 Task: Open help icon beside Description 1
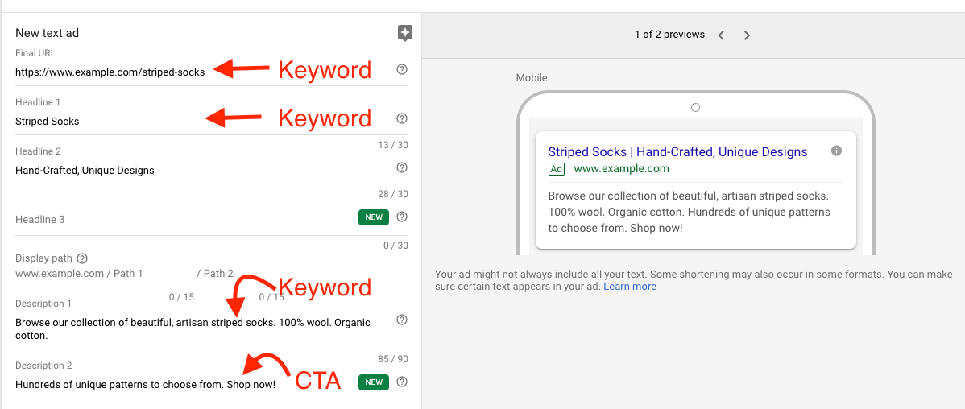coord(402,320)
